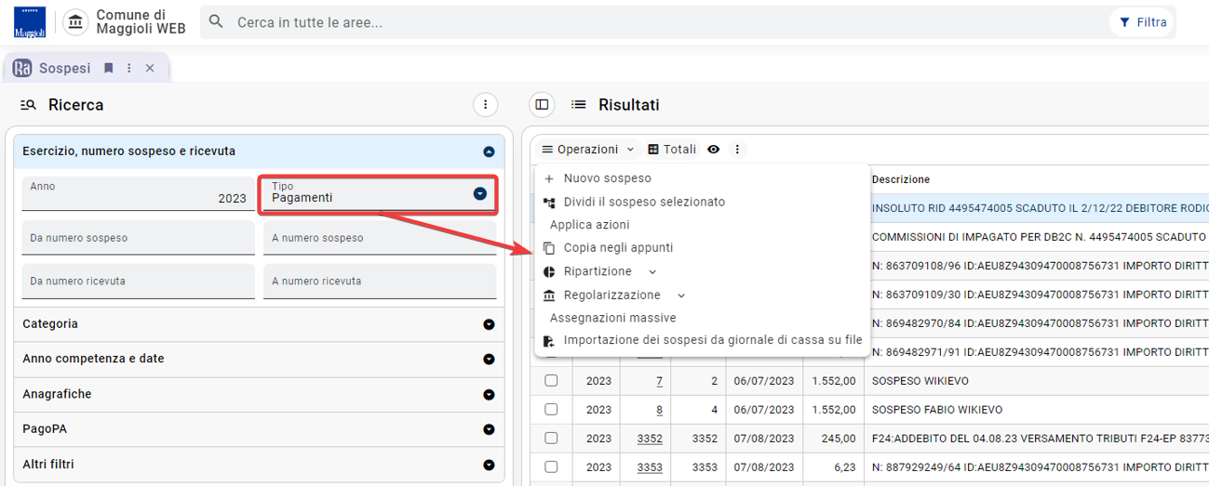Toggle the eye visibility icon in results toolbar
This screenshot has width=1209, height=486.
coord(713,149)
